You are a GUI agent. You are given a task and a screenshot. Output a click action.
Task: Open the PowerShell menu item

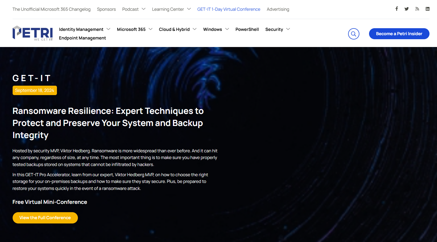[x=247, y=29]
